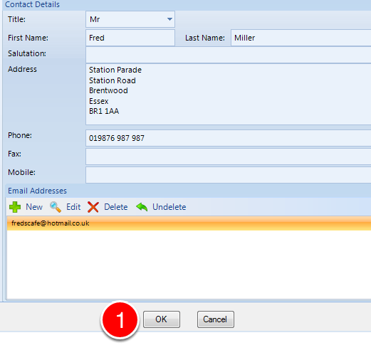Click the Title combo box showing Mr
The image size is (371, 350).
(130, 19)
